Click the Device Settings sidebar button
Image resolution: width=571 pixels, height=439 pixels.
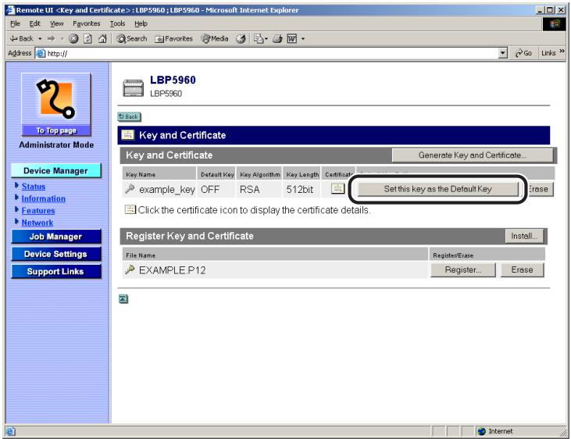click(56, 255)
